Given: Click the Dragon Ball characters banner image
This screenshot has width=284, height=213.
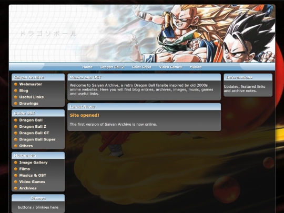Looking at the screenshot, I should coord(142,34).
